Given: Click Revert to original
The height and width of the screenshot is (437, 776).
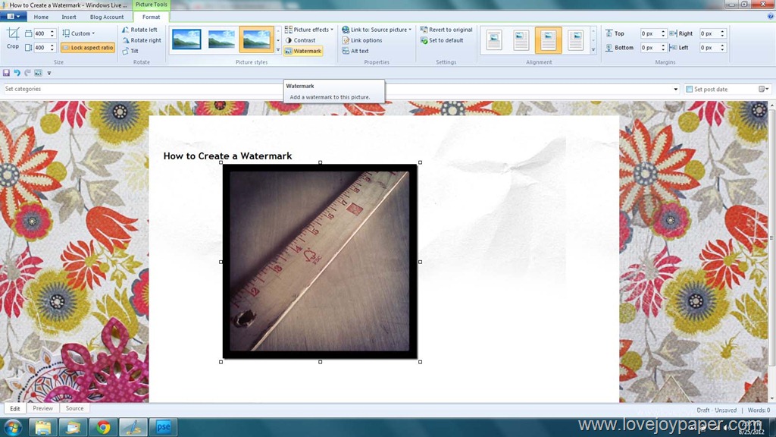Looking at the screenshot, I should (446, 30).
